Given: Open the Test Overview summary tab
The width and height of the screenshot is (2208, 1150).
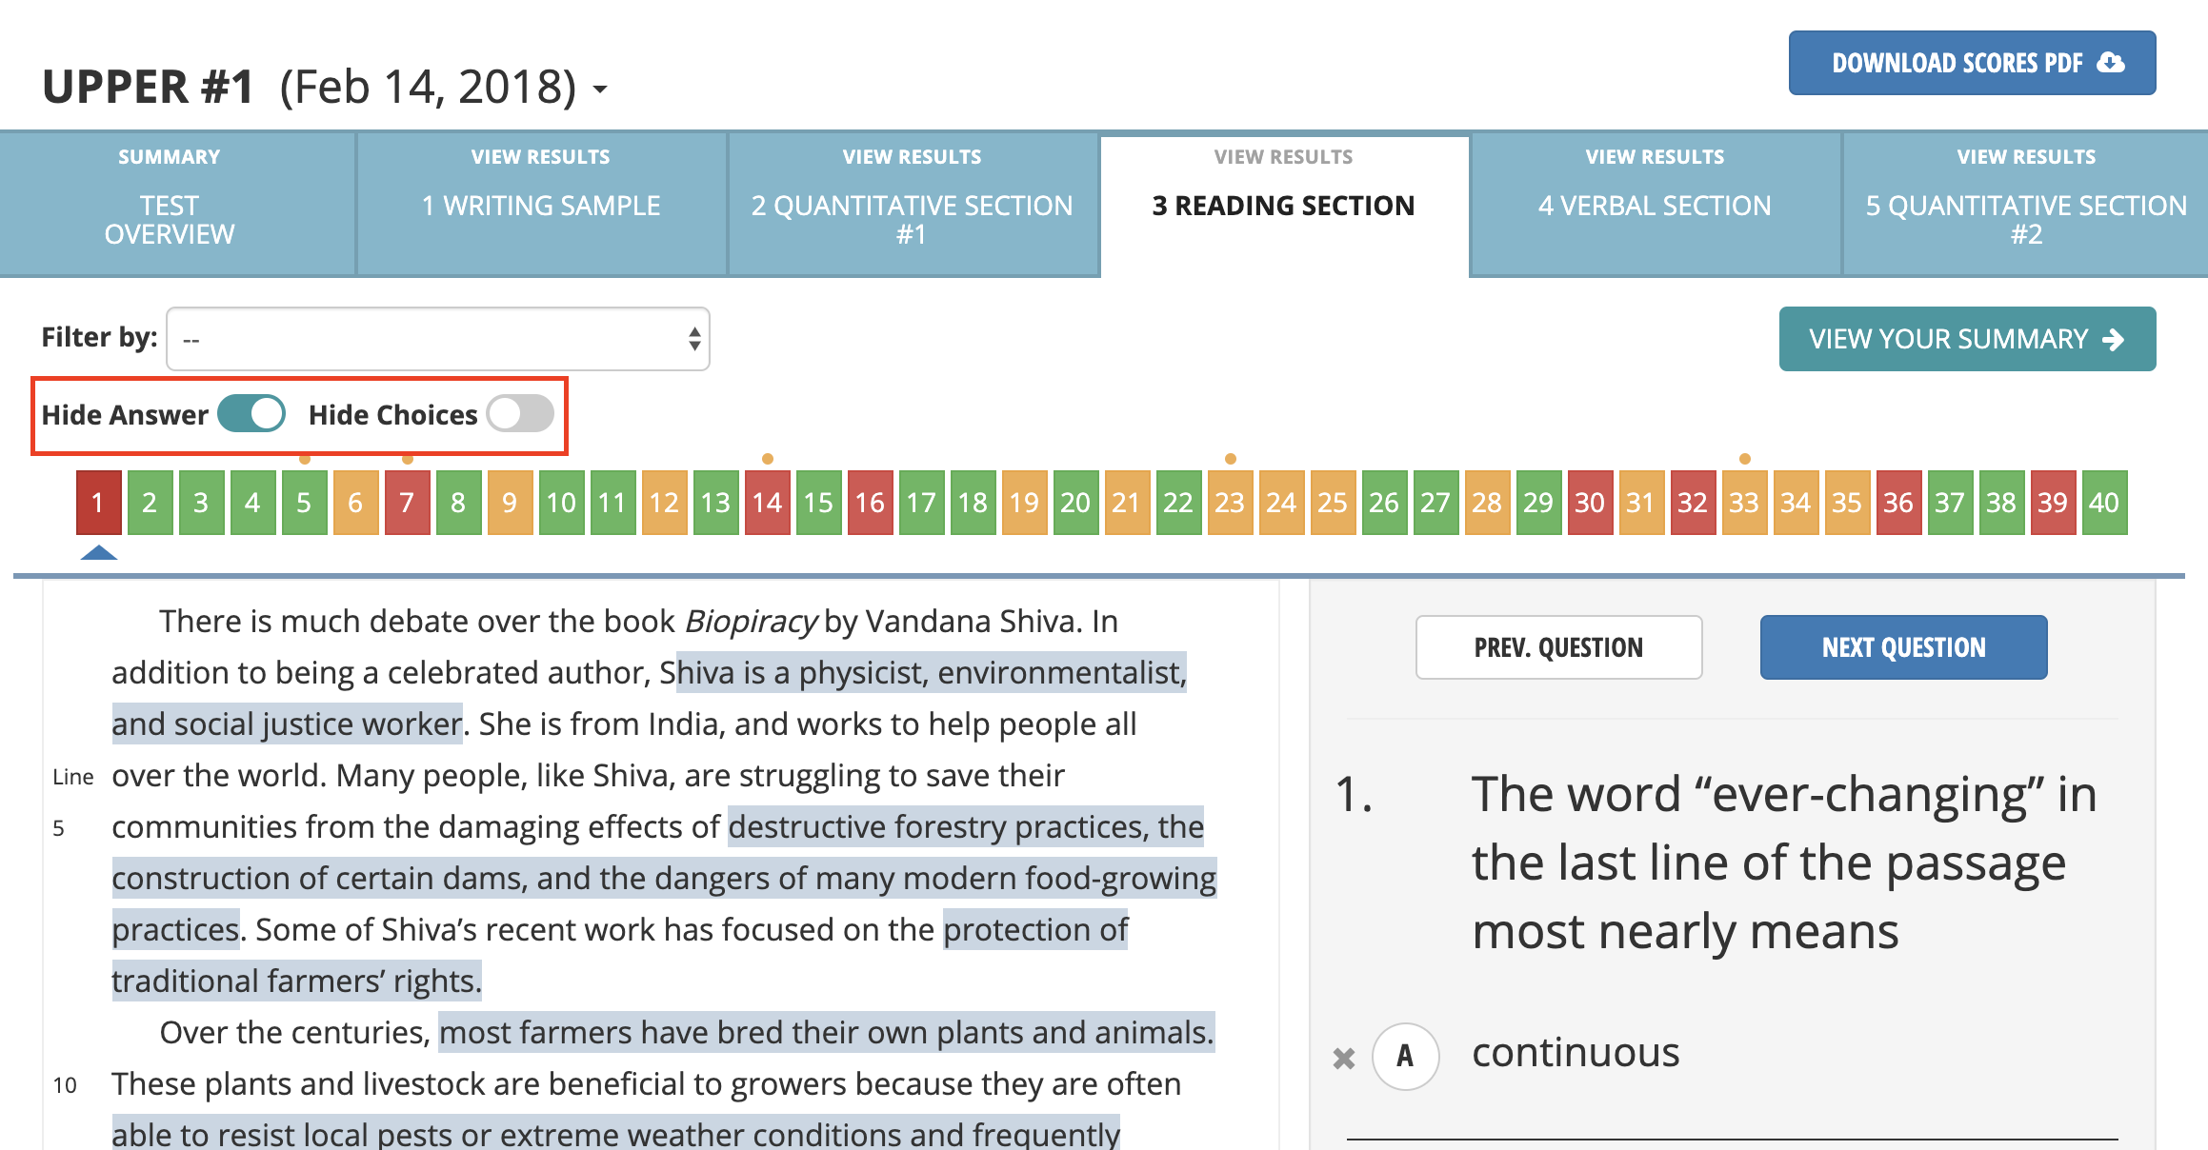Looking at the screenshot, I should [170, 204].
